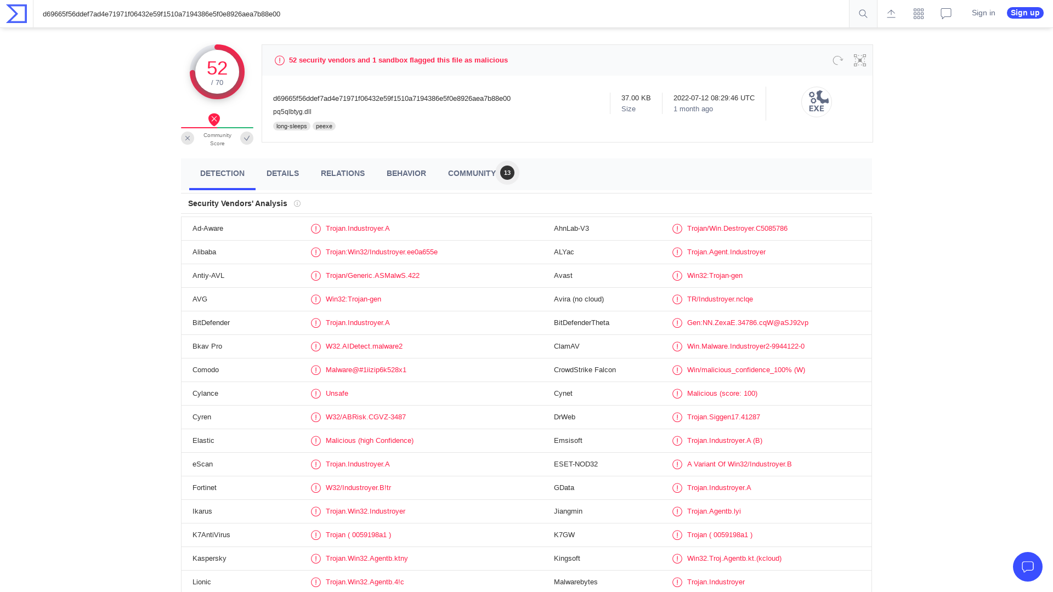Click the warning icon for DrWeb
1053x592 pixels.
pyautogui.click(x=677, y=417)
